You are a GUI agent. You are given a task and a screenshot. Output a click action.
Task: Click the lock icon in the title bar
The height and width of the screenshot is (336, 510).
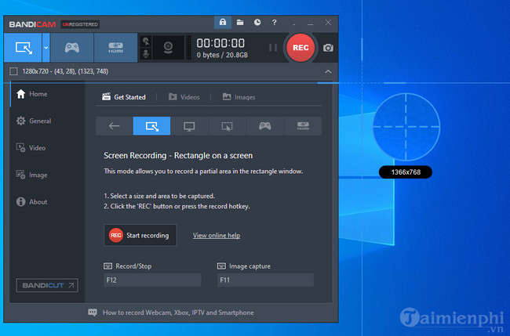[223, 23]
